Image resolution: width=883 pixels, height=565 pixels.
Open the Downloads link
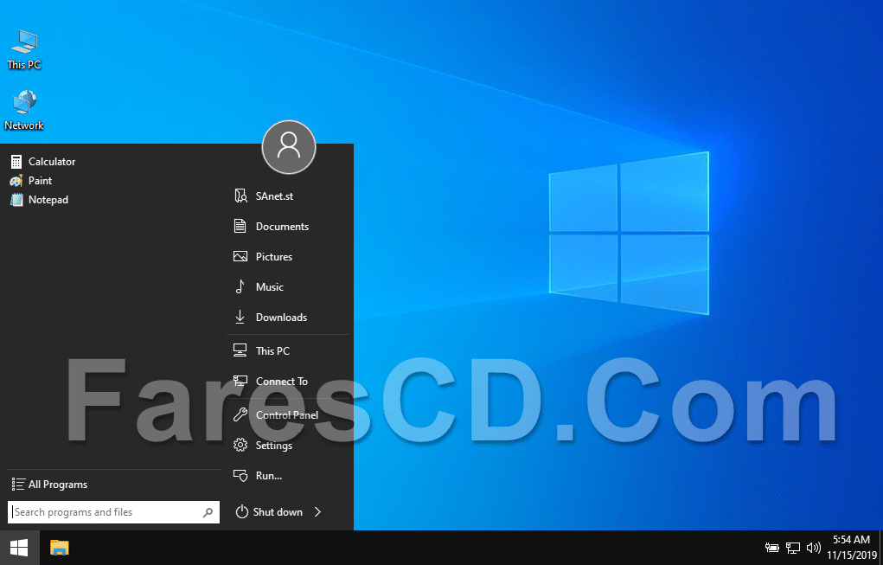pyautogui.click(x=282, y=318)
